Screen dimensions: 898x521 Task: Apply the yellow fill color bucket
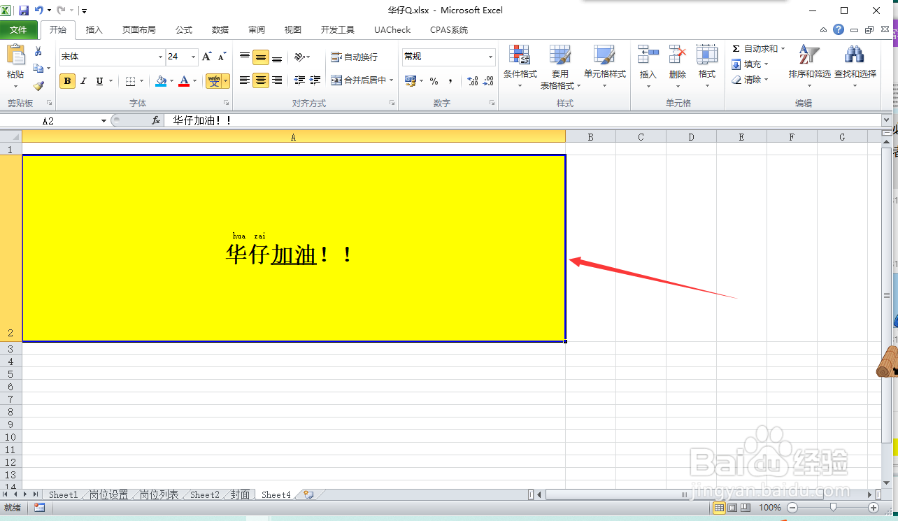tap(161, 81)
